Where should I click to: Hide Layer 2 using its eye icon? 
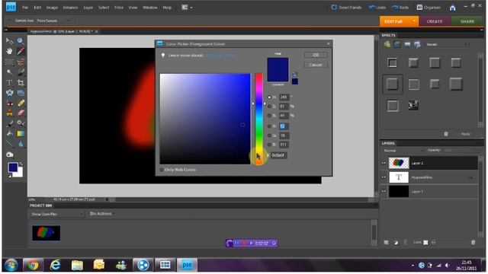(x=384, y=163)
